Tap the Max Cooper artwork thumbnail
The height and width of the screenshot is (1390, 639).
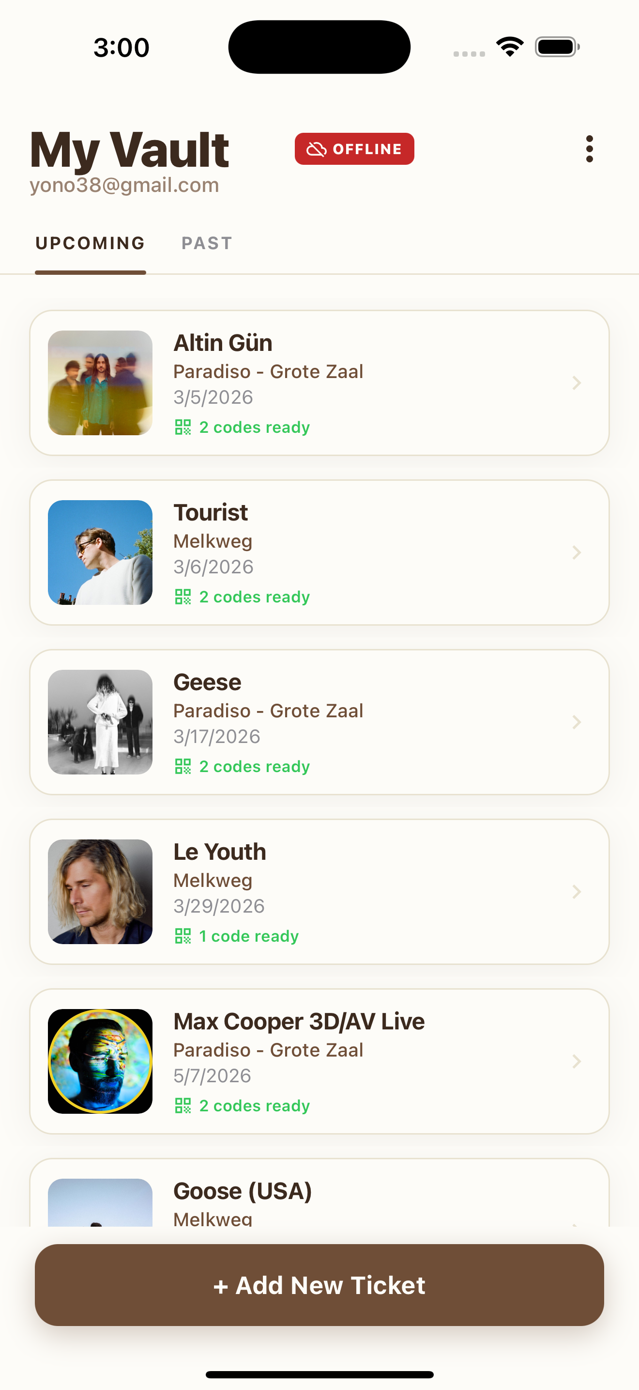pos(100,1061)
